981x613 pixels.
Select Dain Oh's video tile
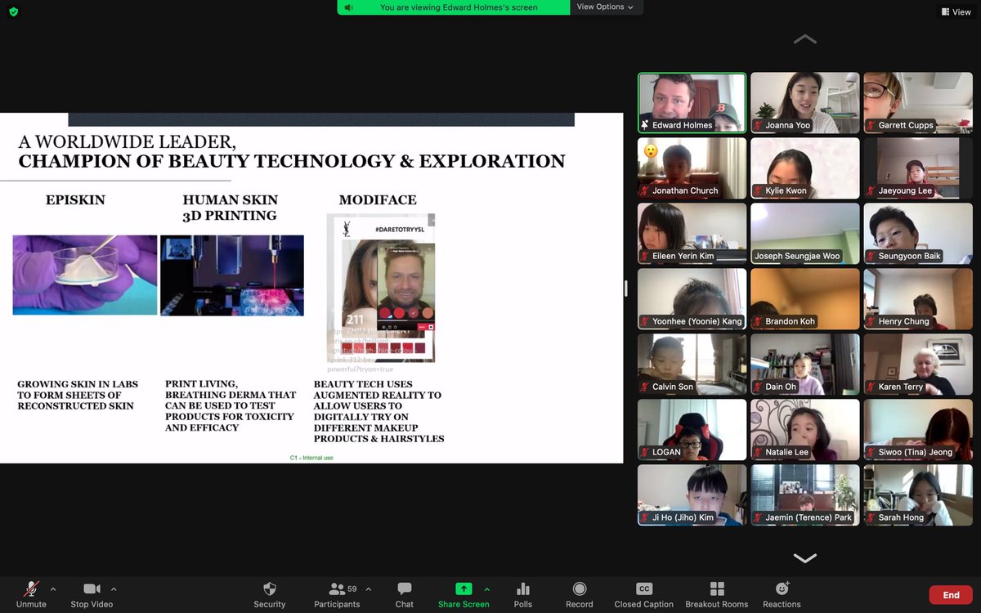tap(805, 365)
